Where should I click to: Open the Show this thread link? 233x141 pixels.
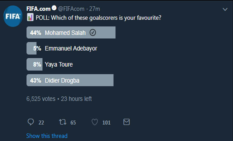(47, 136)
